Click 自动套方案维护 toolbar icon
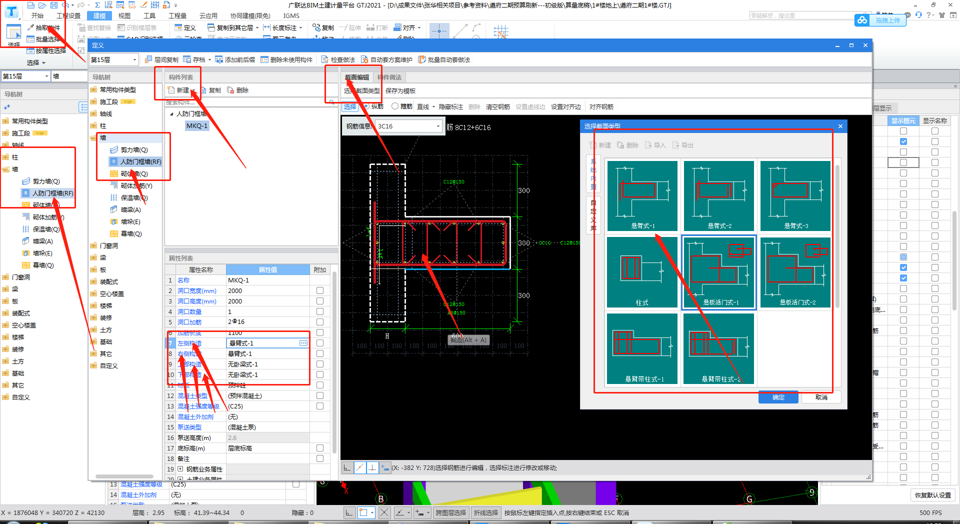 click(x=364, y=59)
